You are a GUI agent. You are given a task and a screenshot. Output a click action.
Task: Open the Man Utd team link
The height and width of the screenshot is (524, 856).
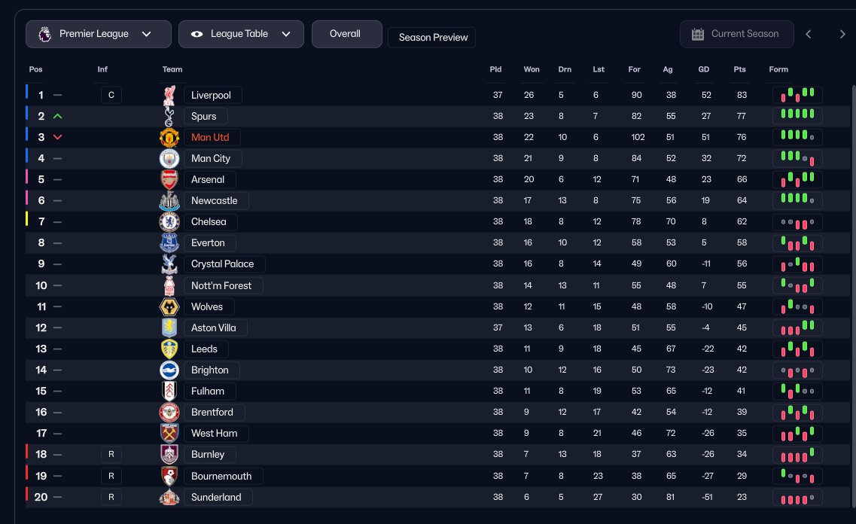pyautogui.click(x=210, y=138)
